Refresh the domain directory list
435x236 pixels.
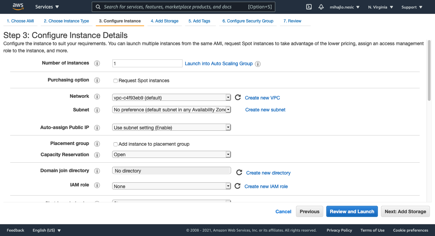(x=239, y=173)
